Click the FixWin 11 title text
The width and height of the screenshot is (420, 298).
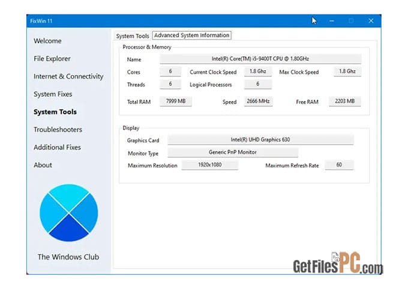(x=41, y=21)
